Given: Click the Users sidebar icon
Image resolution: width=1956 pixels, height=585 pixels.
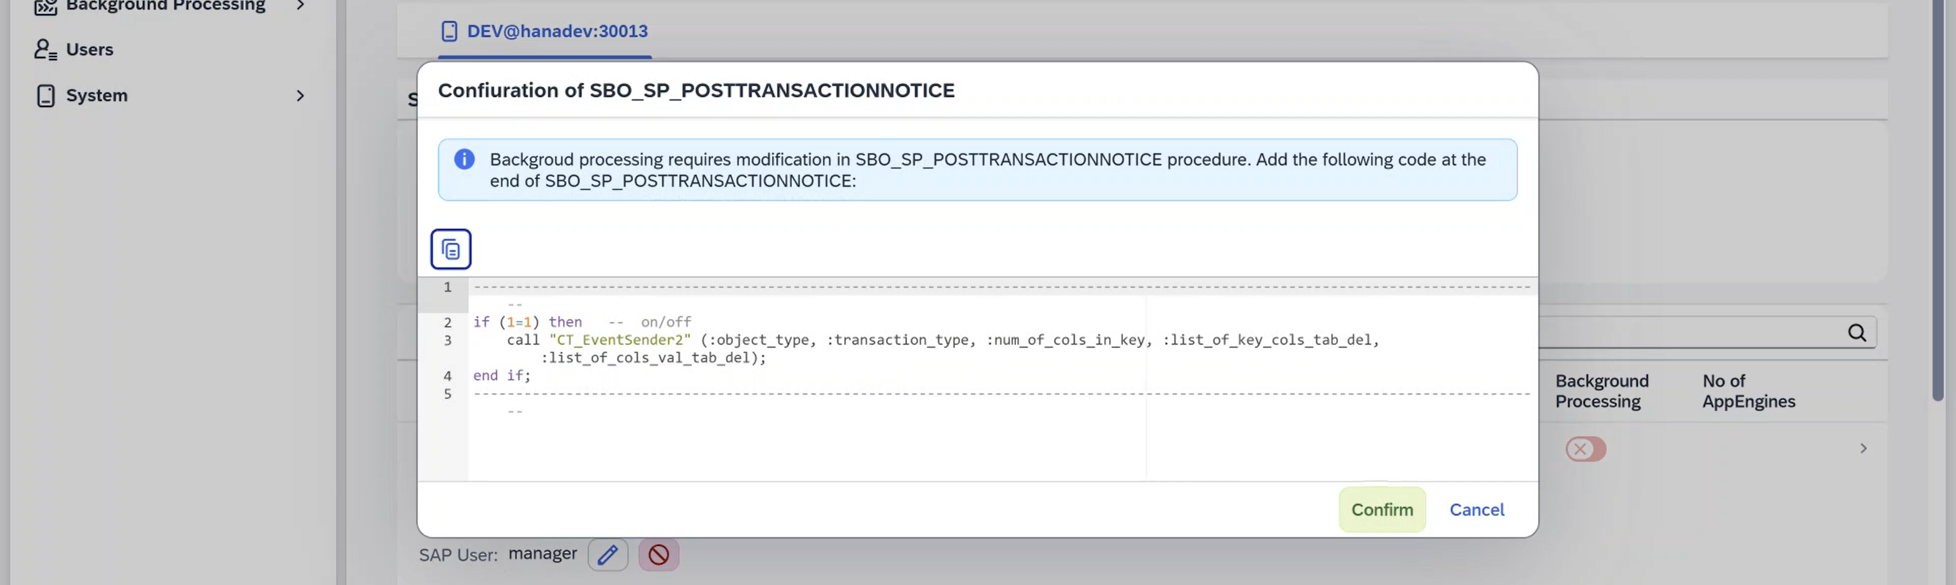Looking at the screenshot, I should 45,48.
